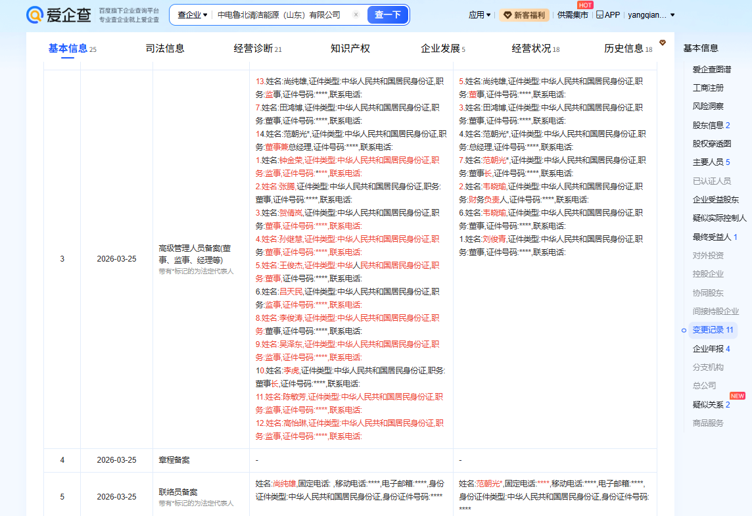Click in the company name search field

pos(279,14)
